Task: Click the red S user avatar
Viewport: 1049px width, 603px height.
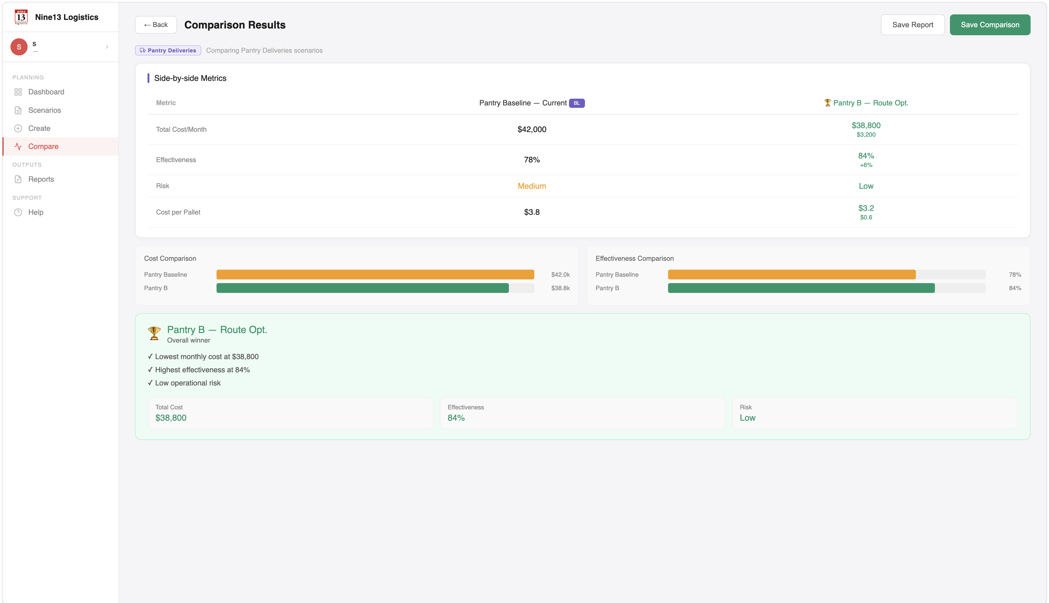Action: coord(19,47)
